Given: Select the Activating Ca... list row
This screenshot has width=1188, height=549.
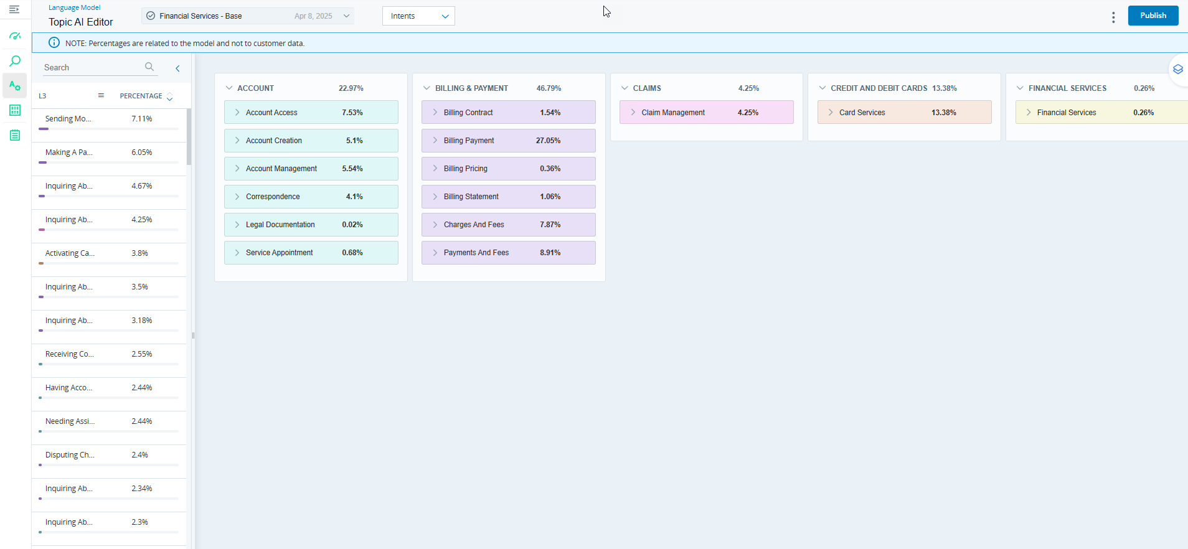Looking at the screenshot, I should (x=109, y=260).
